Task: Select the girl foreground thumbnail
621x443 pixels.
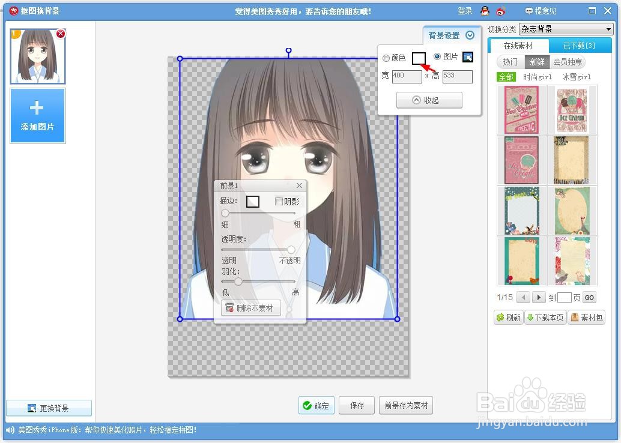Action: (38, 56)
